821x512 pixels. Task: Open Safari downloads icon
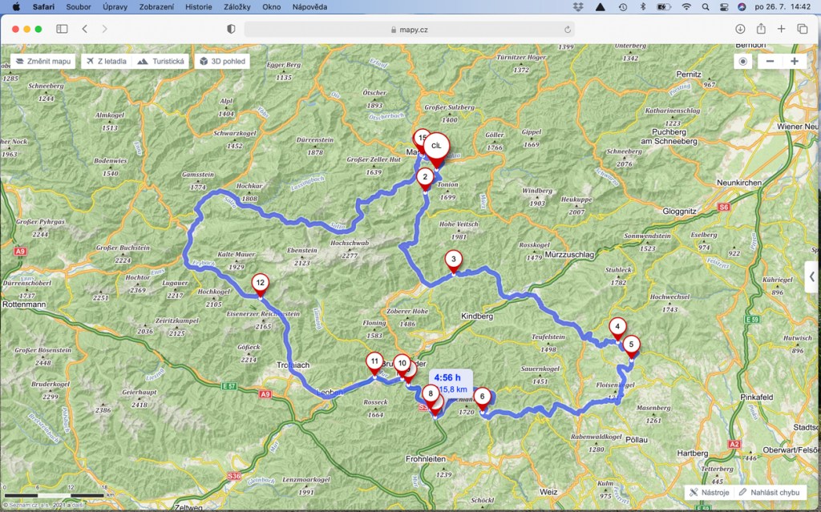(x=740, y=29)
